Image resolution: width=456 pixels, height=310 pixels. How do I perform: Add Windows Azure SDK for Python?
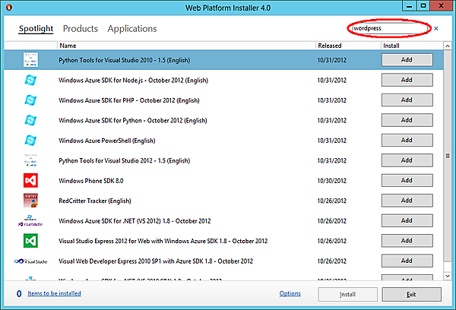407,120
